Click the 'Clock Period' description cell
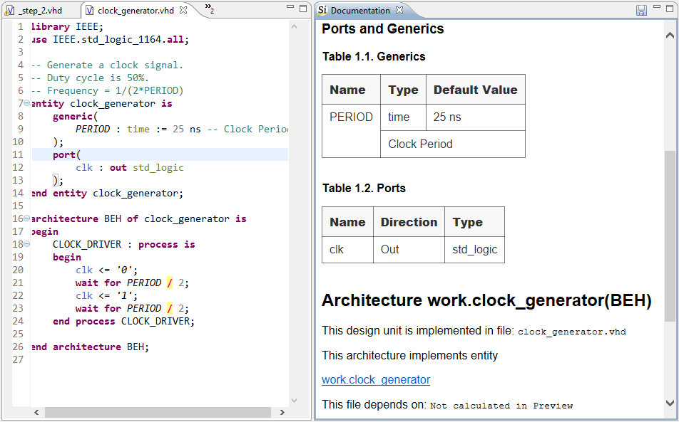The image size is (679, 422). (453, 144)
